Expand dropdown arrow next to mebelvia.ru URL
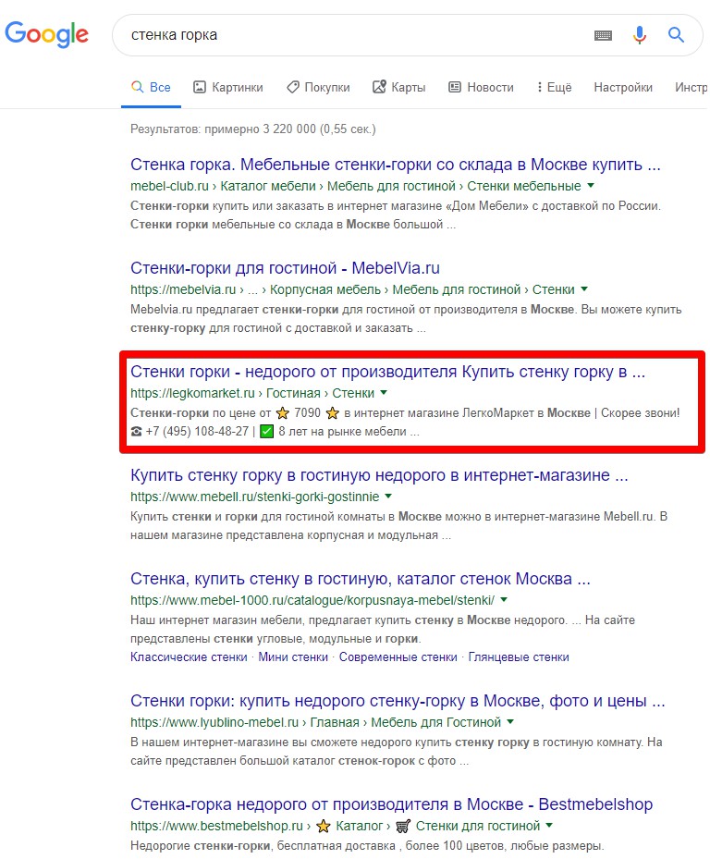The width and height of the screenshot is (710, 859). coord(584,289)
